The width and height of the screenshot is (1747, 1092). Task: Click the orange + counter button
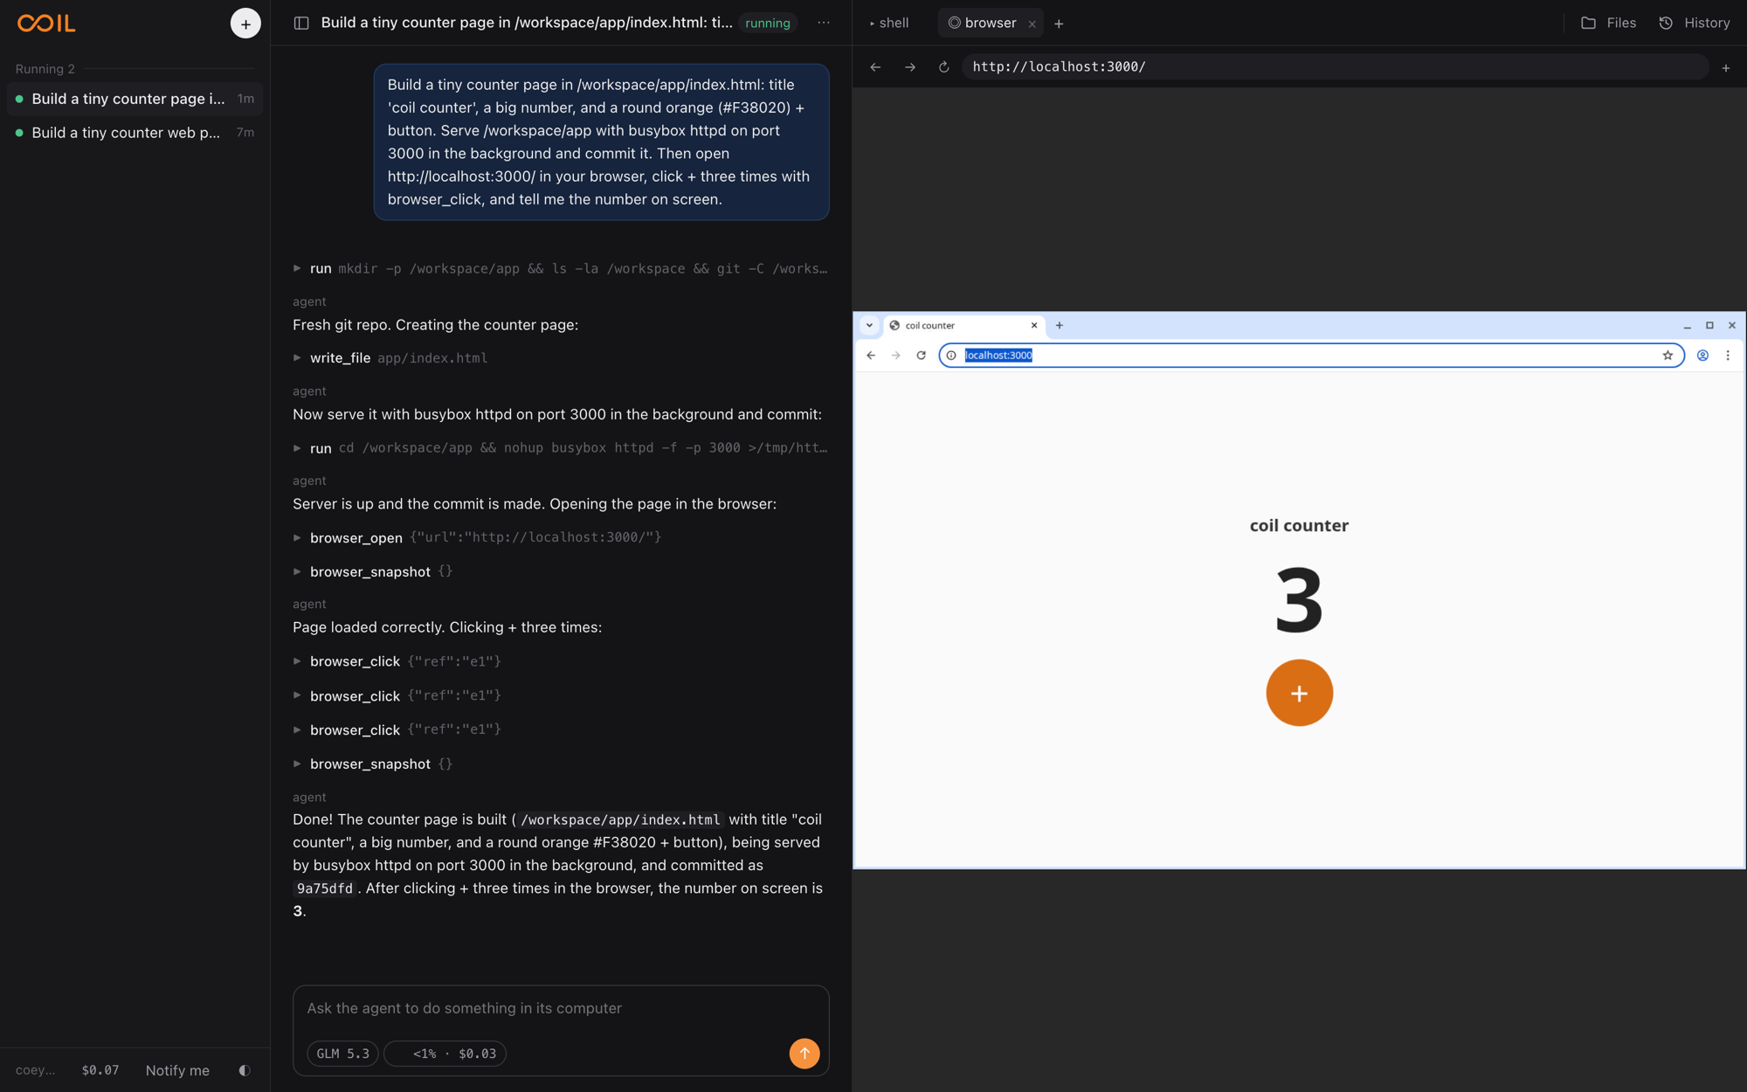tap(1299, 693)
